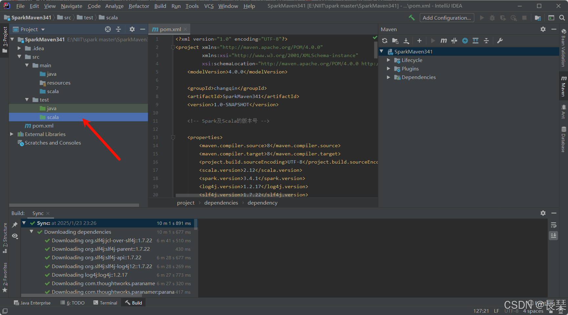Collapse Downloading dependencies node in Build
Viewport: 568px width, 315px height.
coord(31,231)
